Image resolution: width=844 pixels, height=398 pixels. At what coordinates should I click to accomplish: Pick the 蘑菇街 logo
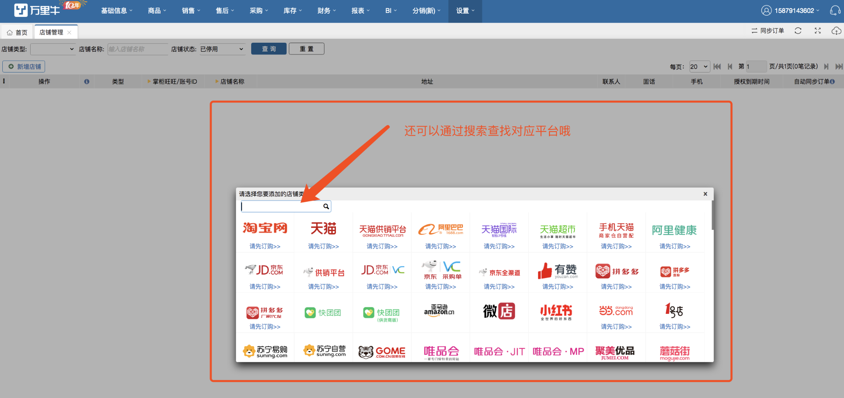[x=674, y=353]
